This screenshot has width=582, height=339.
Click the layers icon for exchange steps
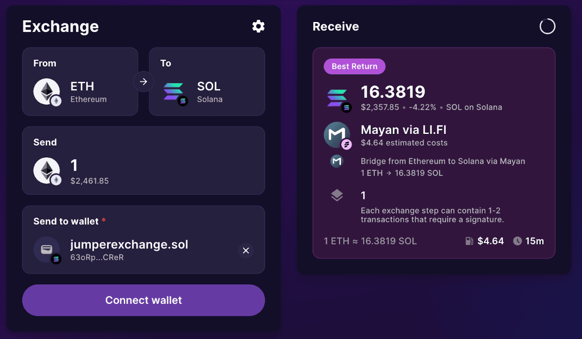337,195
